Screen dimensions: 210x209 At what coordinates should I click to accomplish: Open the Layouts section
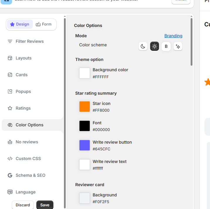pyautogui.click(x=23, y=58)
